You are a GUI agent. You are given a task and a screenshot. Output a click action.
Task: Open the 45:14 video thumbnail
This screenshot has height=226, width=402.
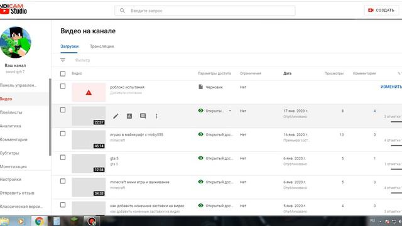(x=89, y=139)
